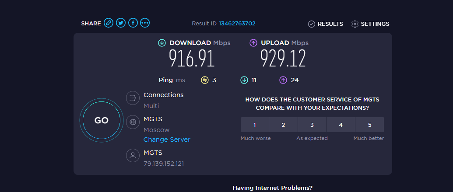
Task: Click the download arrow icon
Action: (162, 43)
